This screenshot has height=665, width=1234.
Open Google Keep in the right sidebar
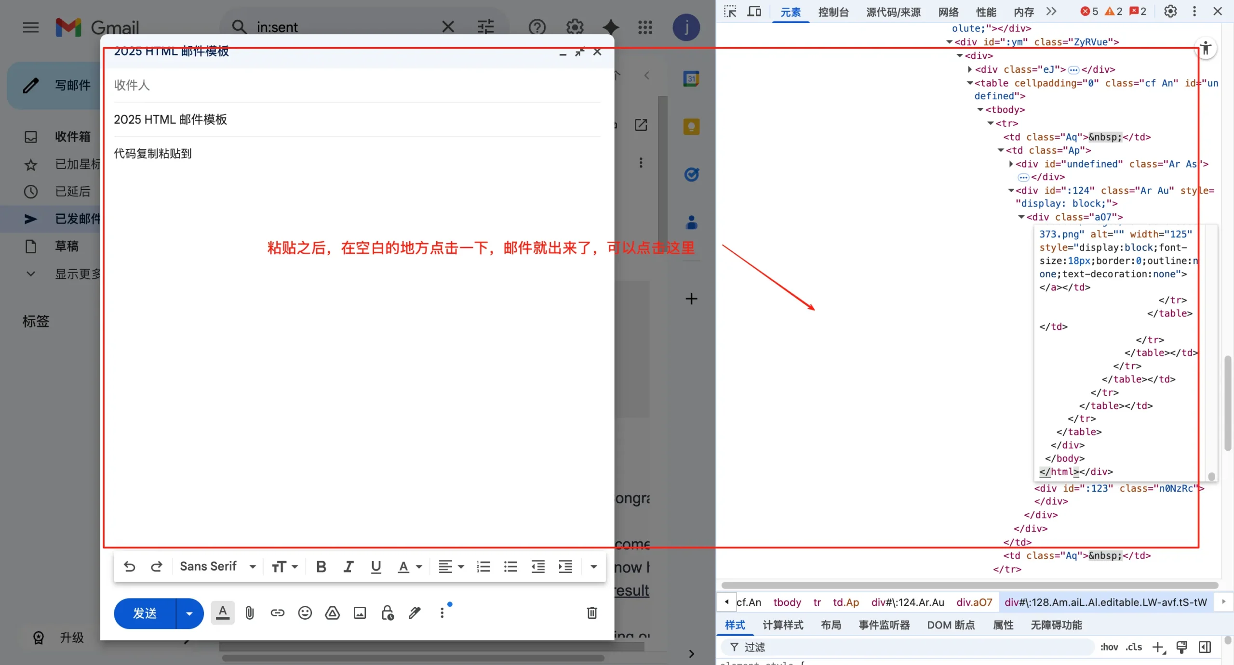point(691,126)
